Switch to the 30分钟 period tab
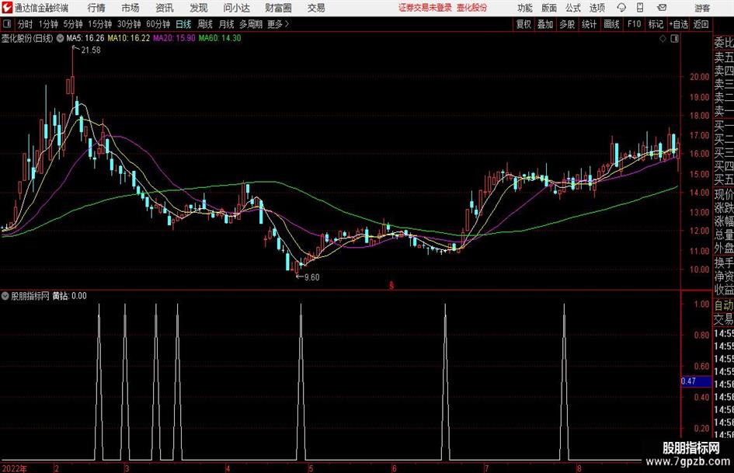The height and width of the screenshot is (473, 734). coord(129,24)
